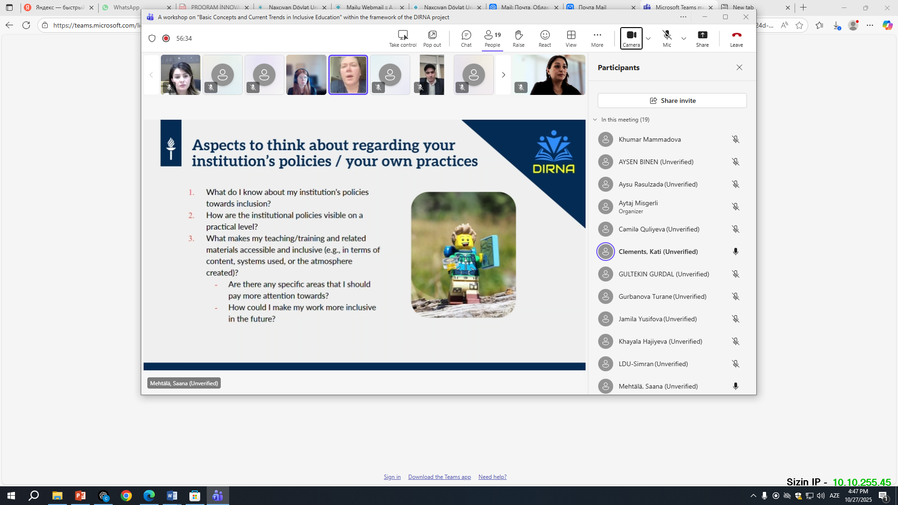Image resolution: width=898 pixels, height=505 pixels.
Task: Toggle the Camera off
Action: click(x=631, y=38)
